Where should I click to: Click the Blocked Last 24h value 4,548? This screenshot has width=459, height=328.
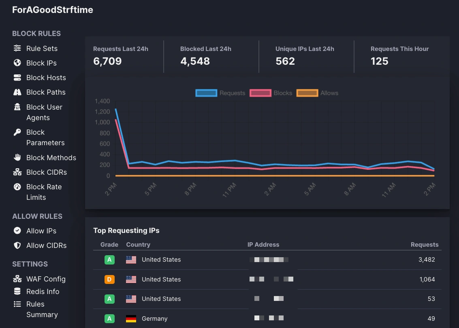click(x=195, y=61)
